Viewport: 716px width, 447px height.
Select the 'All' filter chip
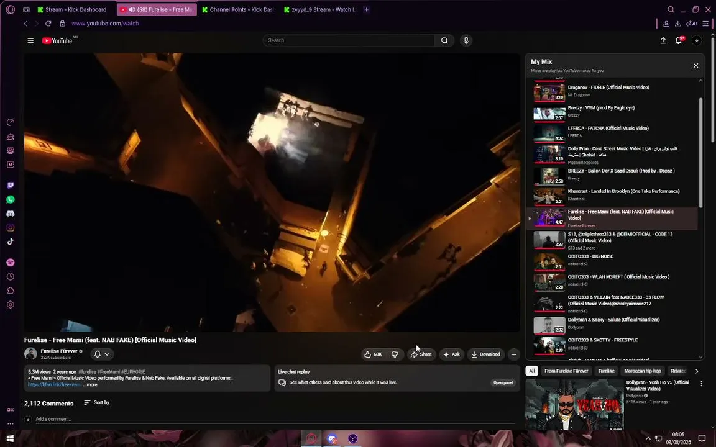pos(531,371)
